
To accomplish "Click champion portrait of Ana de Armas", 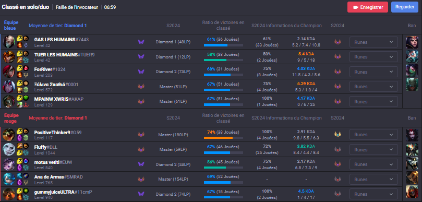I will 9,179.
